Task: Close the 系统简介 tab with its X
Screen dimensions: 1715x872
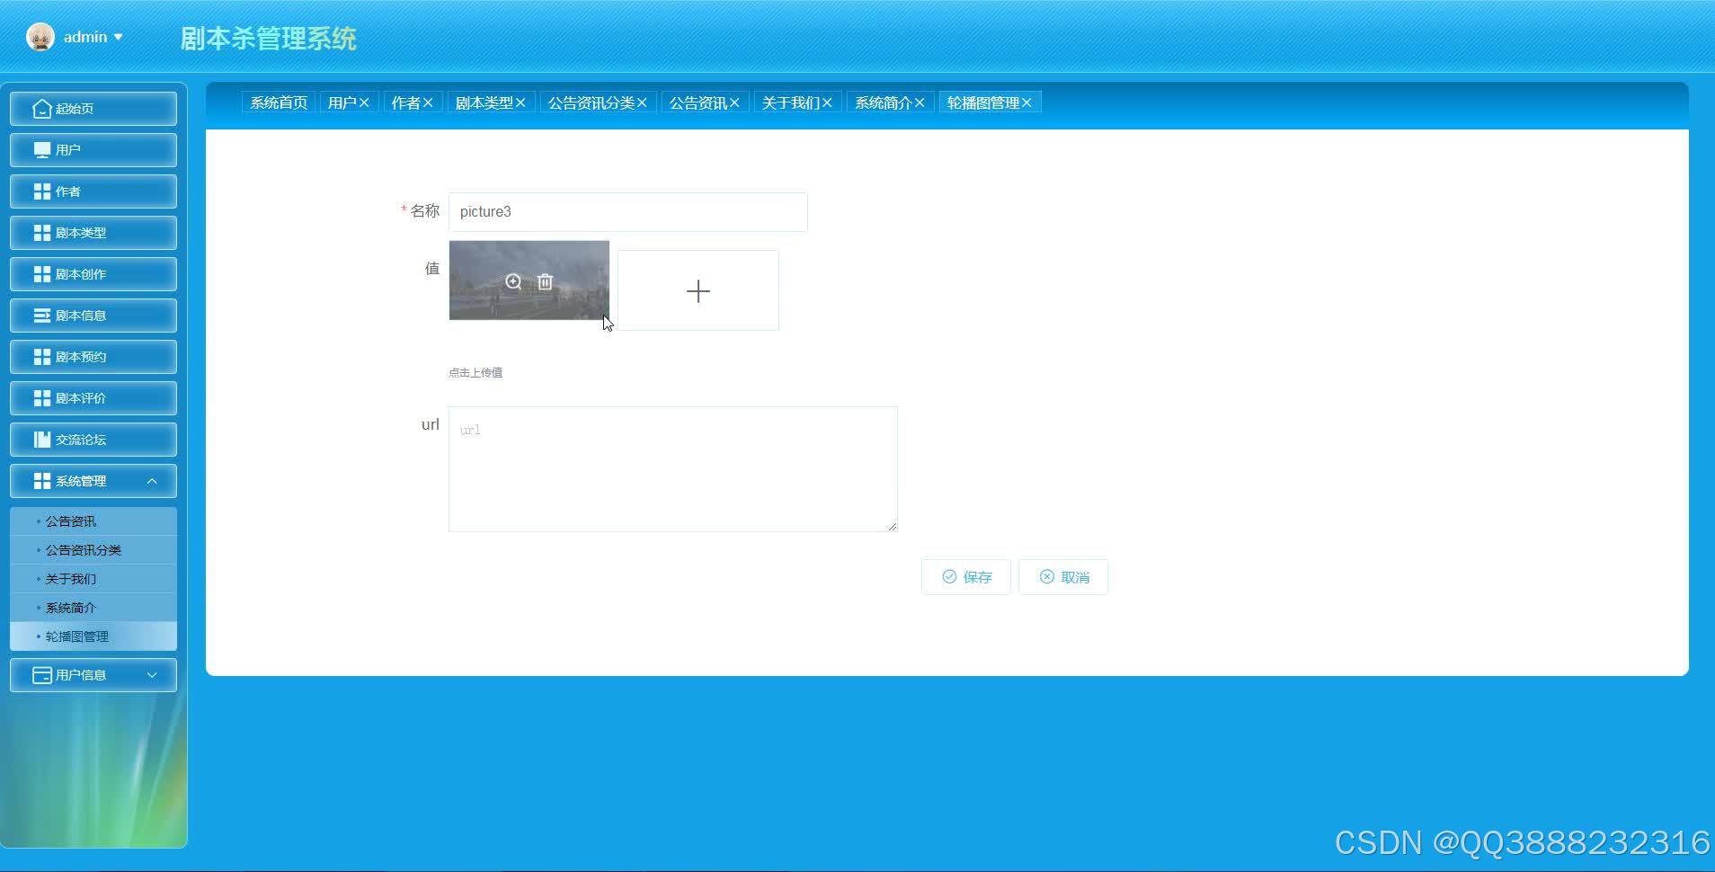Action: [x=920, y=102]
